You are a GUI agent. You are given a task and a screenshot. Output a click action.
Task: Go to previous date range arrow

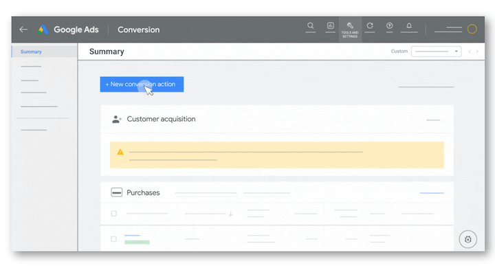[x=470, y=52]
